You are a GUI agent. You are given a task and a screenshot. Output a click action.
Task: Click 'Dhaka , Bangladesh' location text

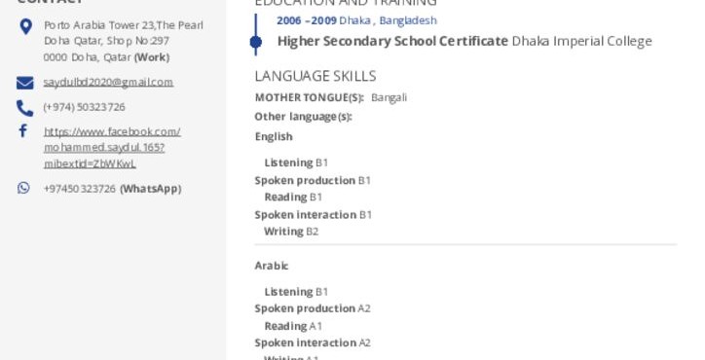point(388,20)
